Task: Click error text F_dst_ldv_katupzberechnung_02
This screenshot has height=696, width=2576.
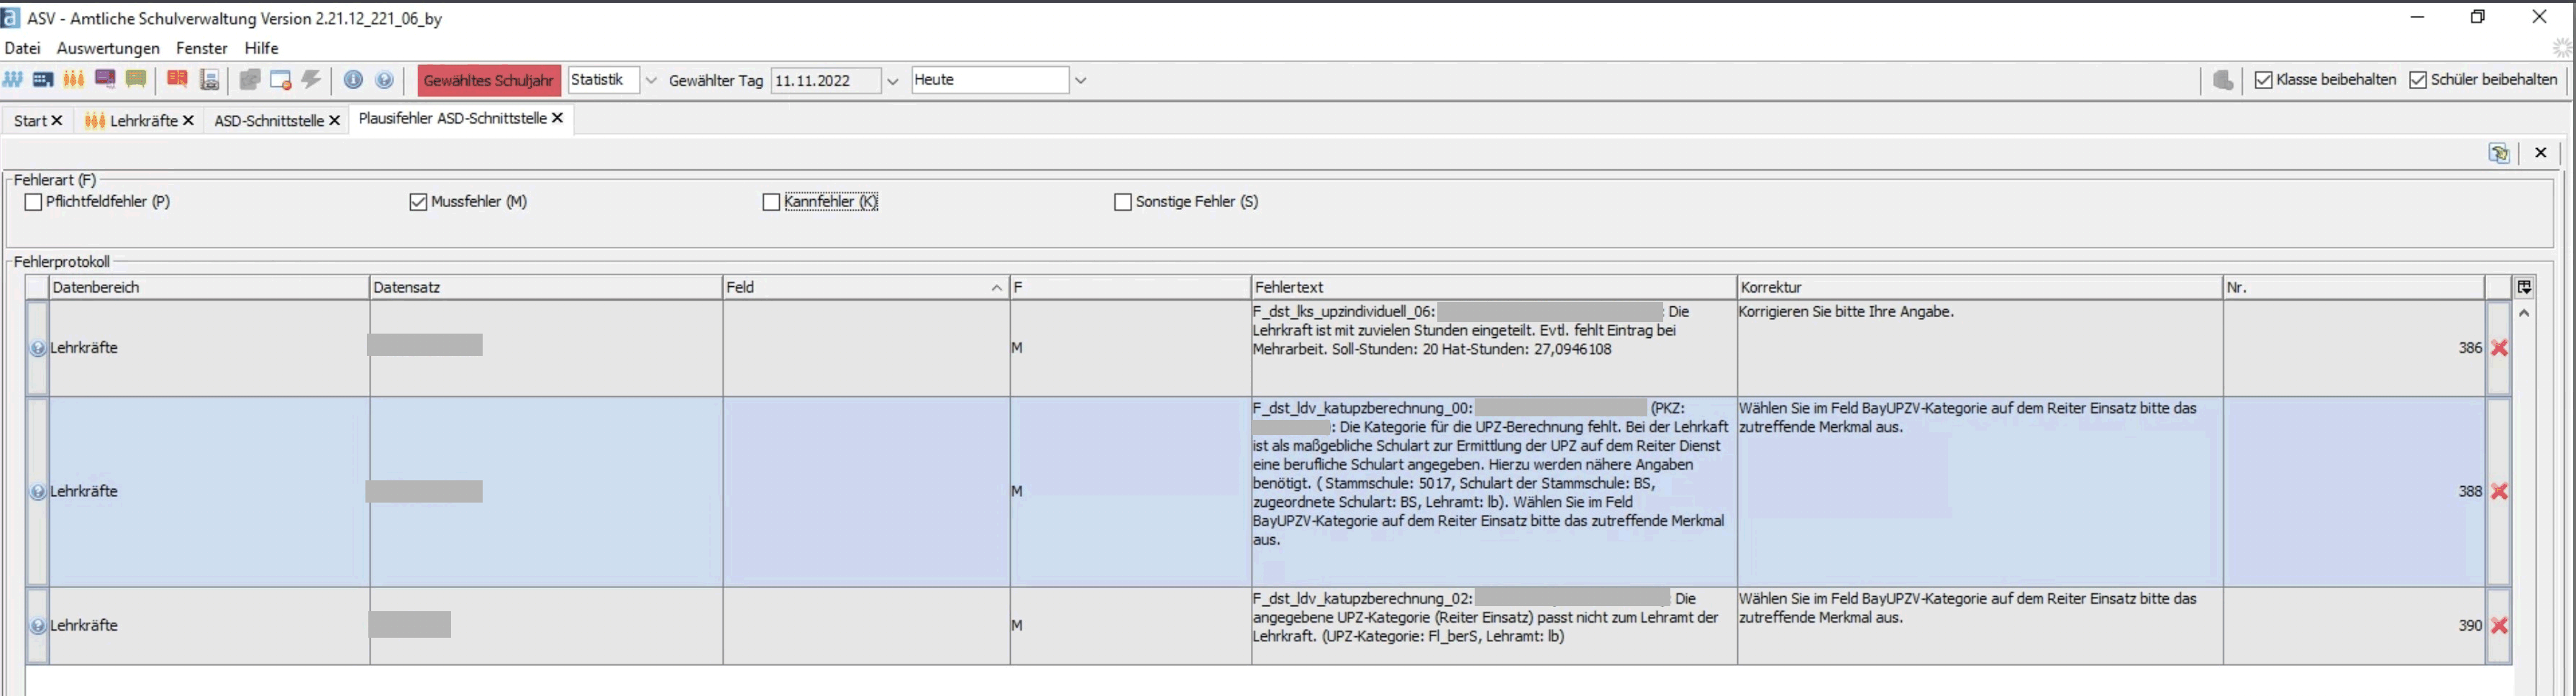Action: coord(1362,599)
